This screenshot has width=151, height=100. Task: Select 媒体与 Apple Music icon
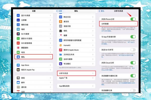(x=61, y=50)
